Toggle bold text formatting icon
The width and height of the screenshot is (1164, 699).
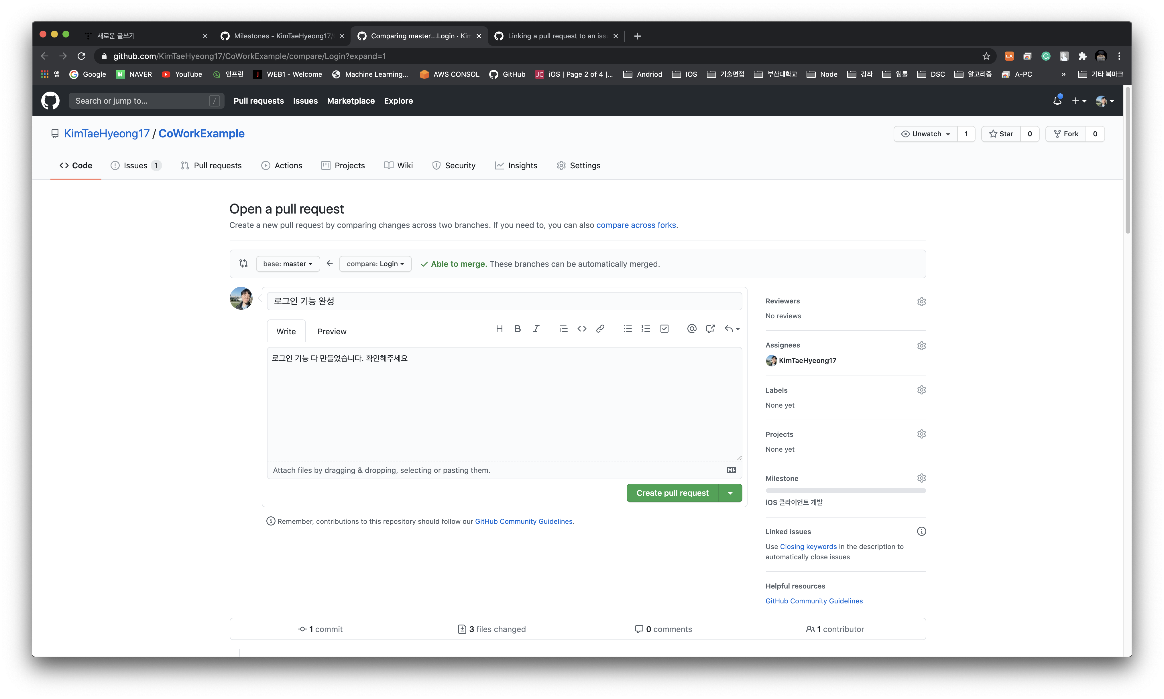(x=518, y=329)
